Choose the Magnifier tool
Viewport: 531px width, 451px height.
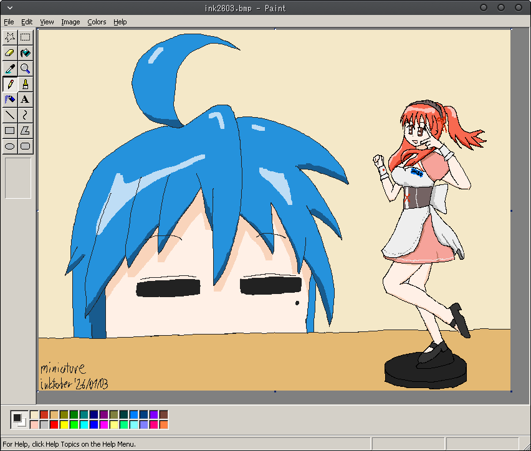point(26,69)
